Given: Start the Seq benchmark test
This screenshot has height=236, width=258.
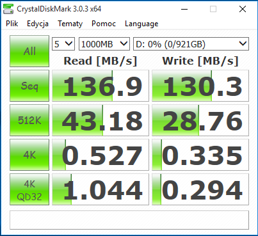Looking at the screenshot, I should click(x=29, y=86).
